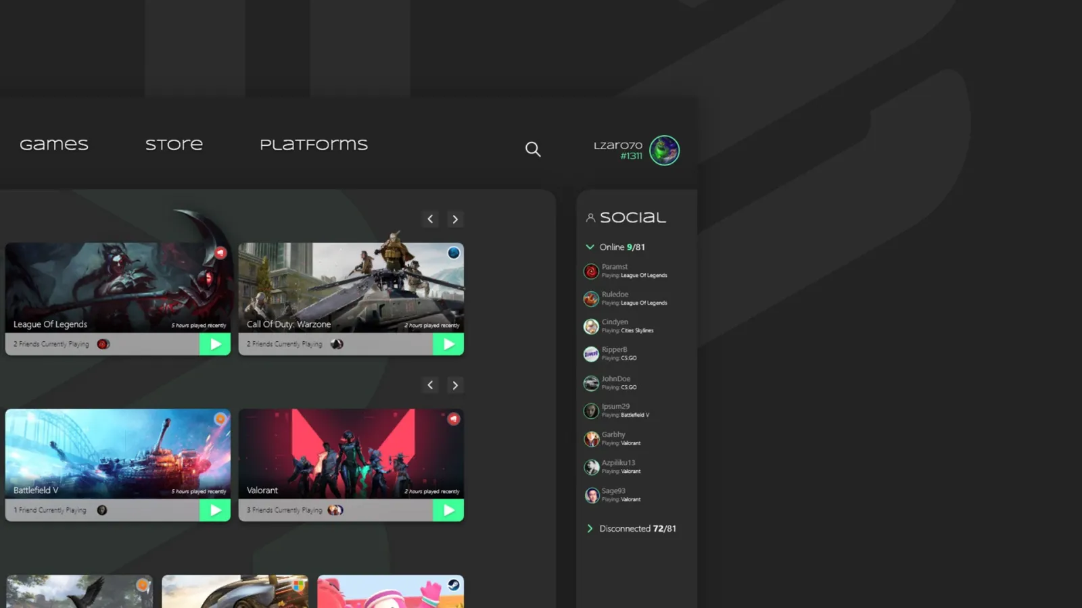The image size is (1082, 608).
Task: Launch League Of Legends with play button
Action: pyautogui.click(x=215, y=344)
